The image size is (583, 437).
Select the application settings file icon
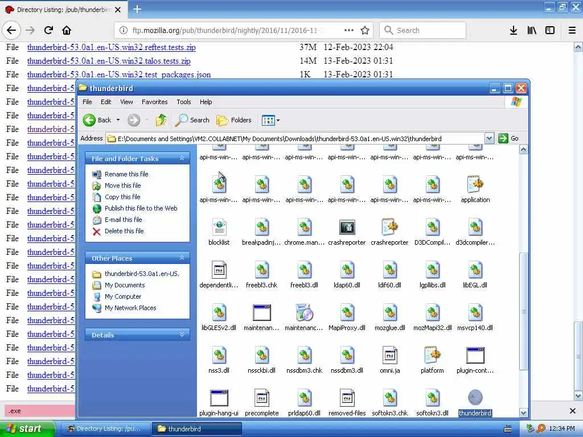[x=475, y=184]
